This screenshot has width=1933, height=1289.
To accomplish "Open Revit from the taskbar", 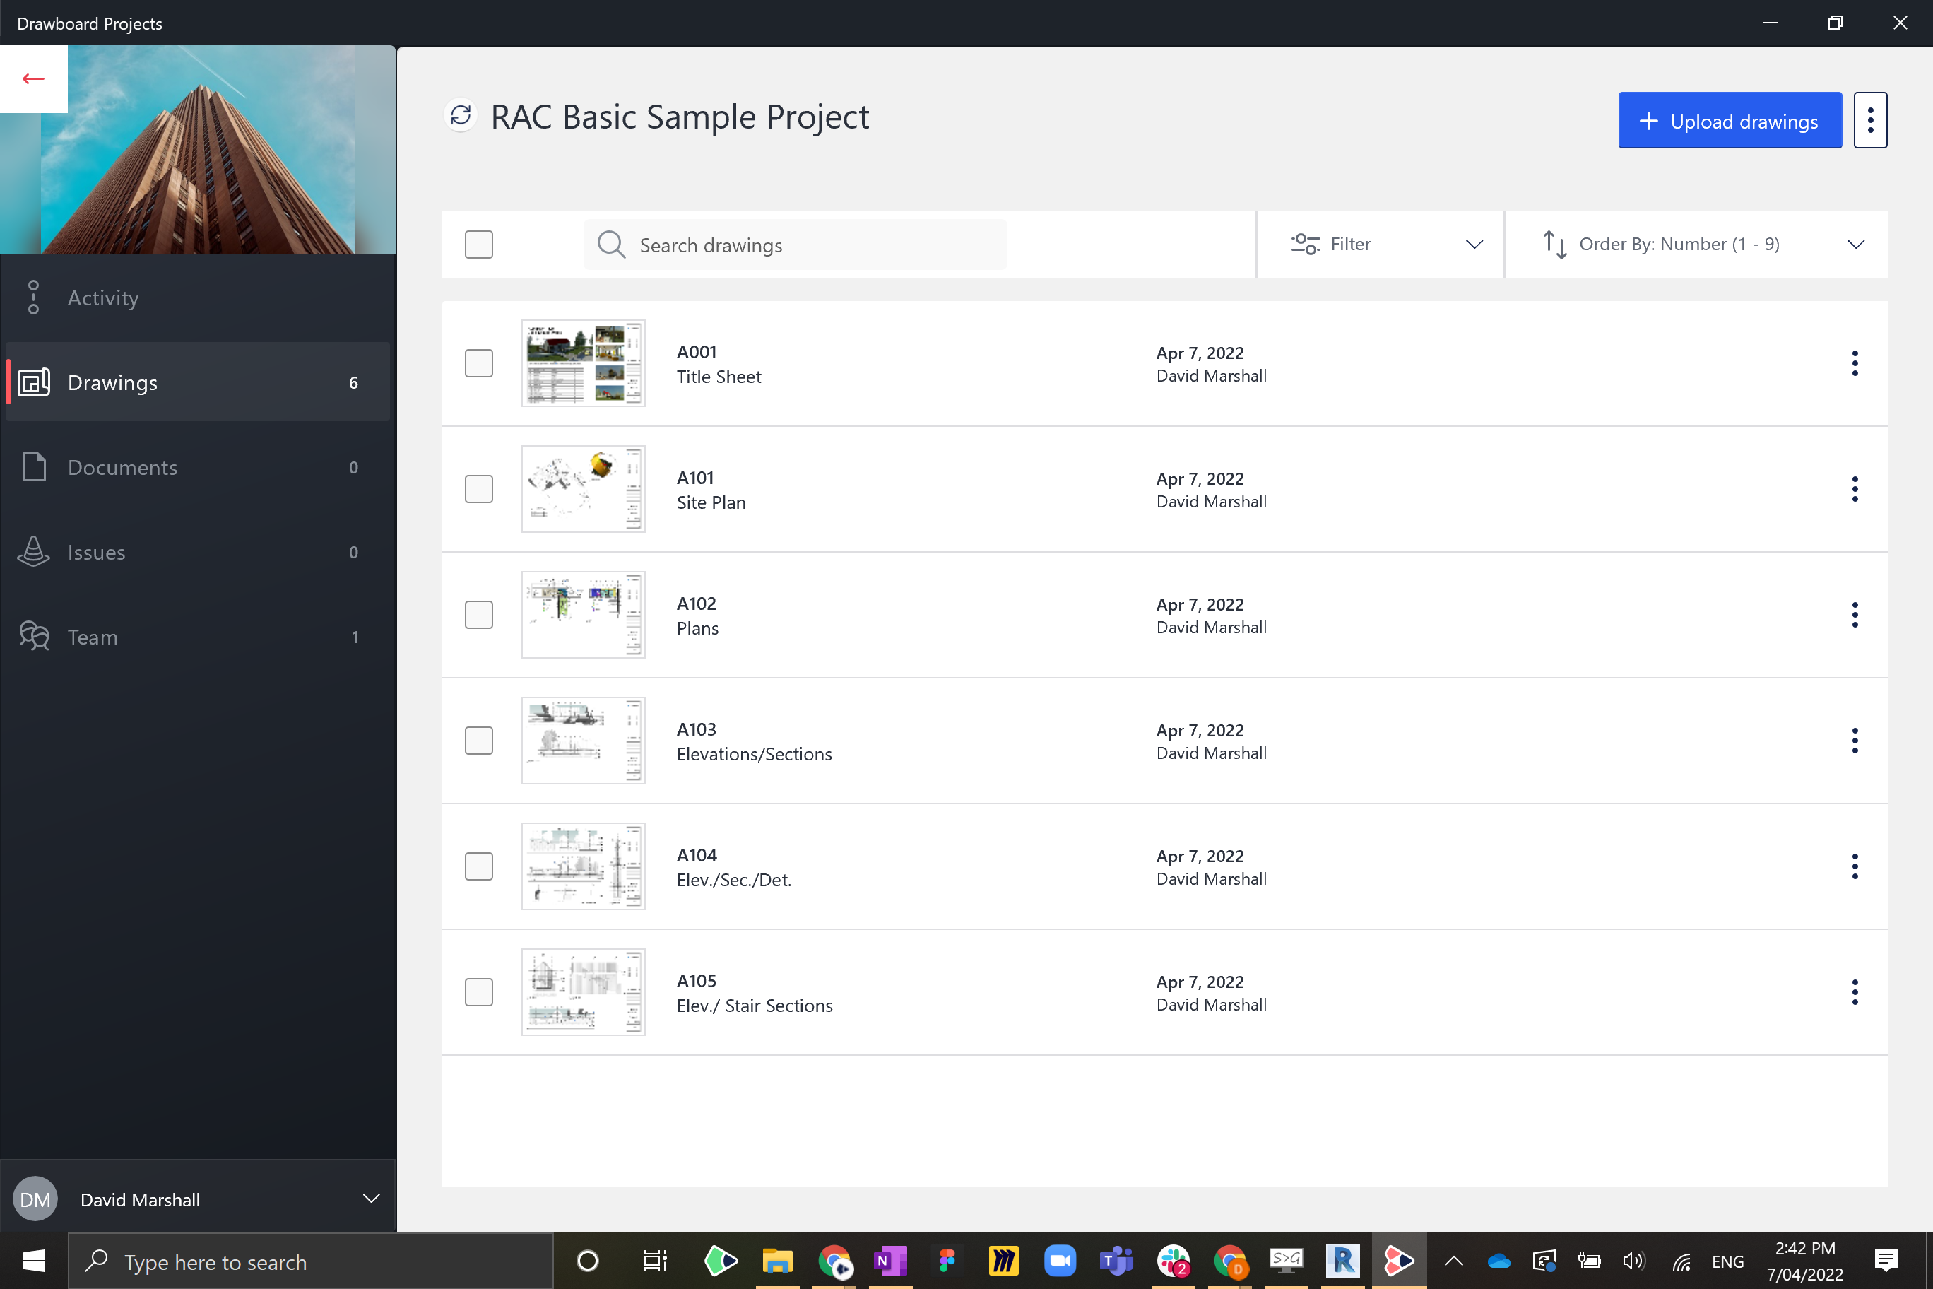I will 1342,1260.
